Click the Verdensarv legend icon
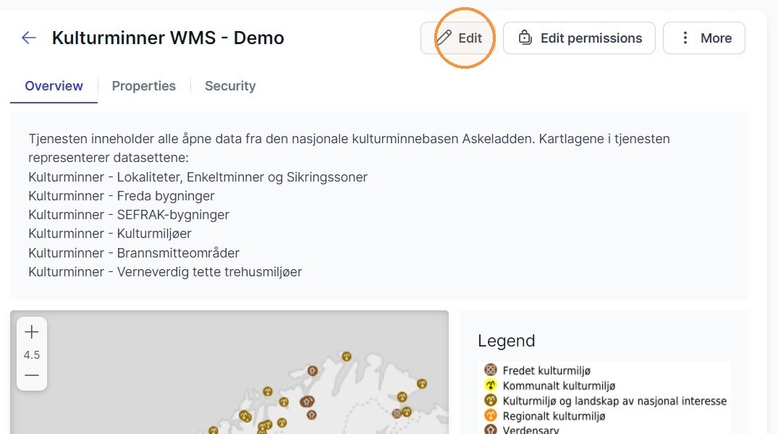 point(491,430)
